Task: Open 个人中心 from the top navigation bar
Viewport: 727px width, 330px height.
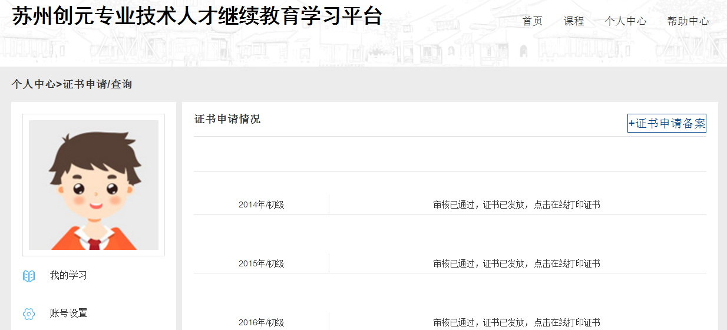Action: point(626,21)
